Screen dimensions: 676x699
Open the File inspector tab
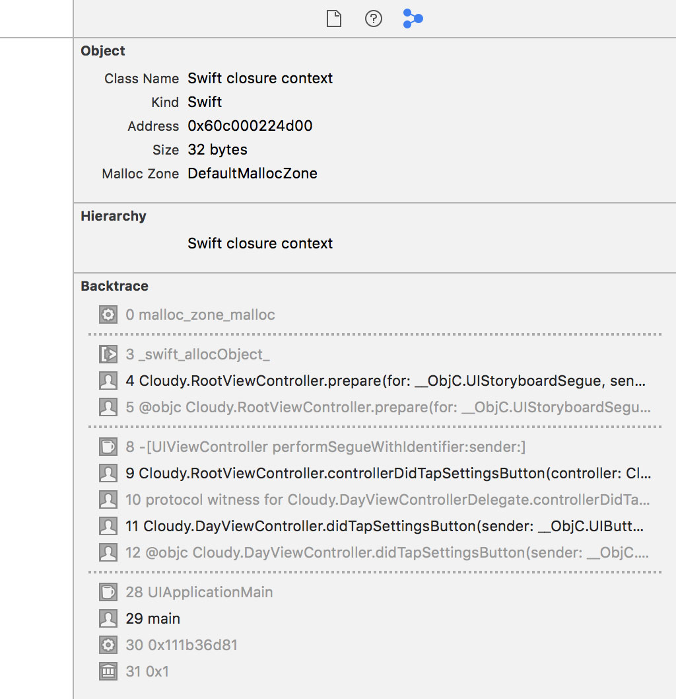pyautogui.click(x=334, y=19)
